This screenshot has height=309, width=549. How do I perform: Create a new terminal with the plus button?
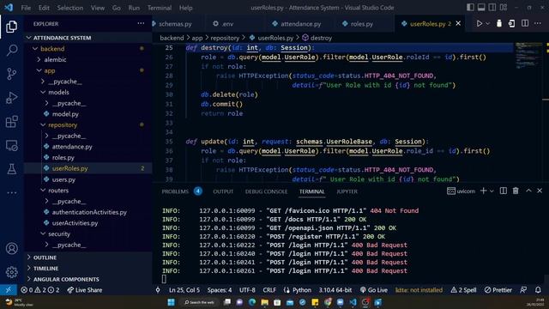pos(483,191)
